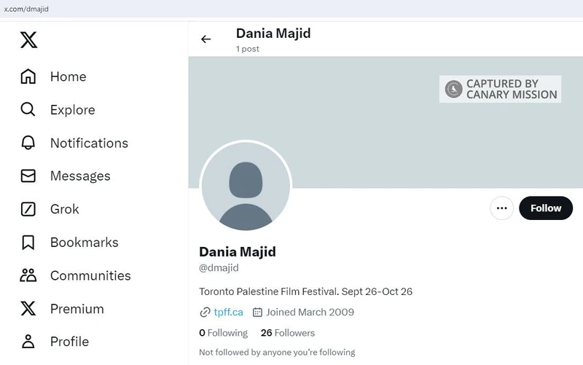Screen dimensions: 583x365
Task: Open the default profile avatar picture
Action: (246, 187)
